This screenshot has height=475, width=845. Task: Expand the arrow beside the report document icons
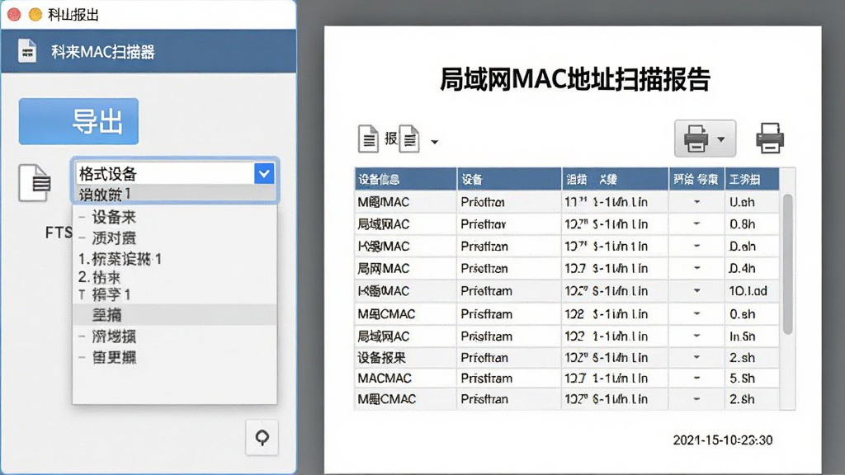(434, 142)
